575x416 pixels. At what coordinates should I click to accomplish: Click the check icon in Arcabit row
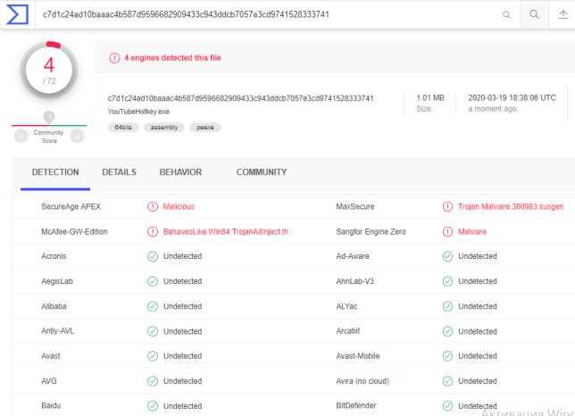pyautogui.click(x=447, y=331)
